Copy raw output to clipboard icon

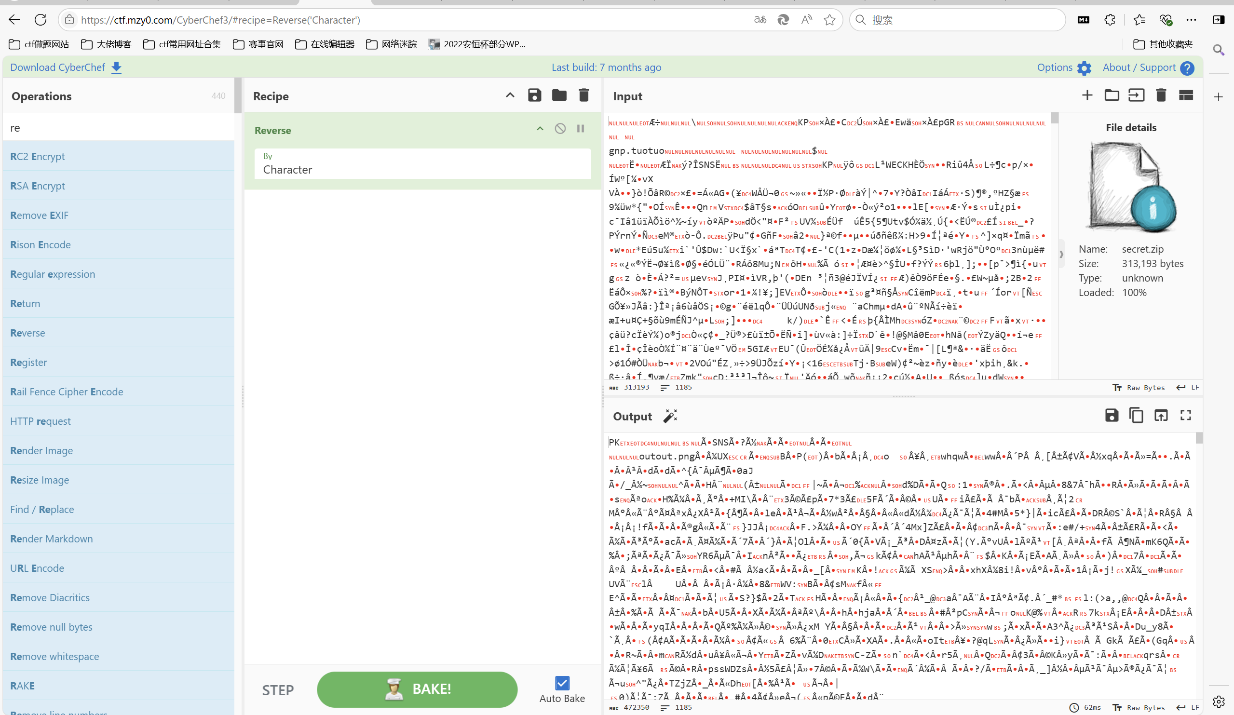pos(1136,415)
